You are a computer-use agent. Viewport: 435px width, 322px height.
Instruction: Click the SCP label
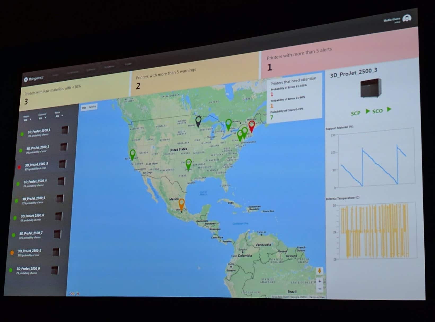tap(355, 113)
